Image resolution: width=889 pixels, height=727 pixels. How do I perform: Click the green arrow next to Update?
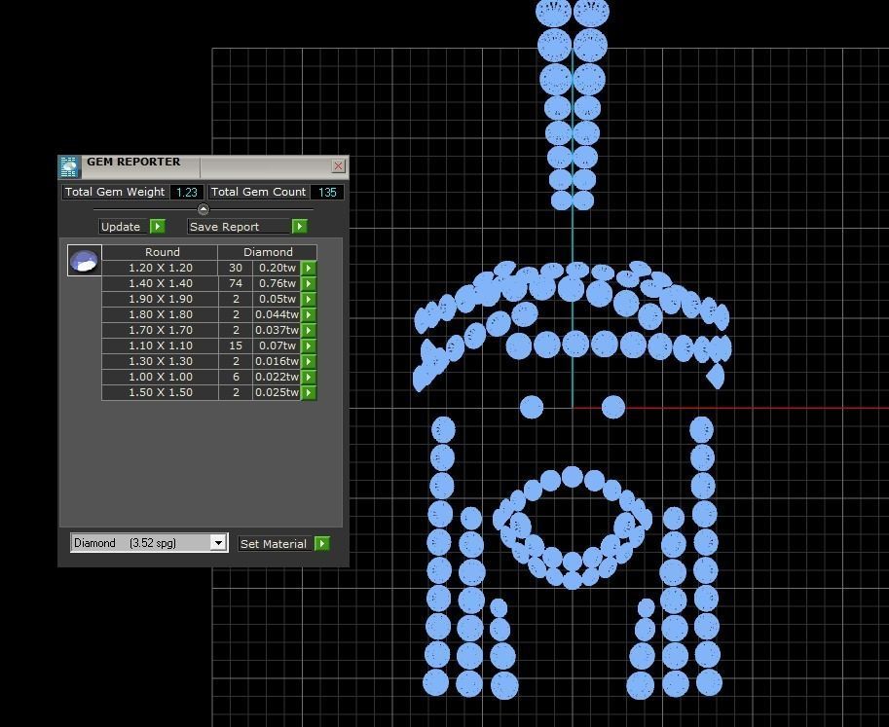pos(157,227)
